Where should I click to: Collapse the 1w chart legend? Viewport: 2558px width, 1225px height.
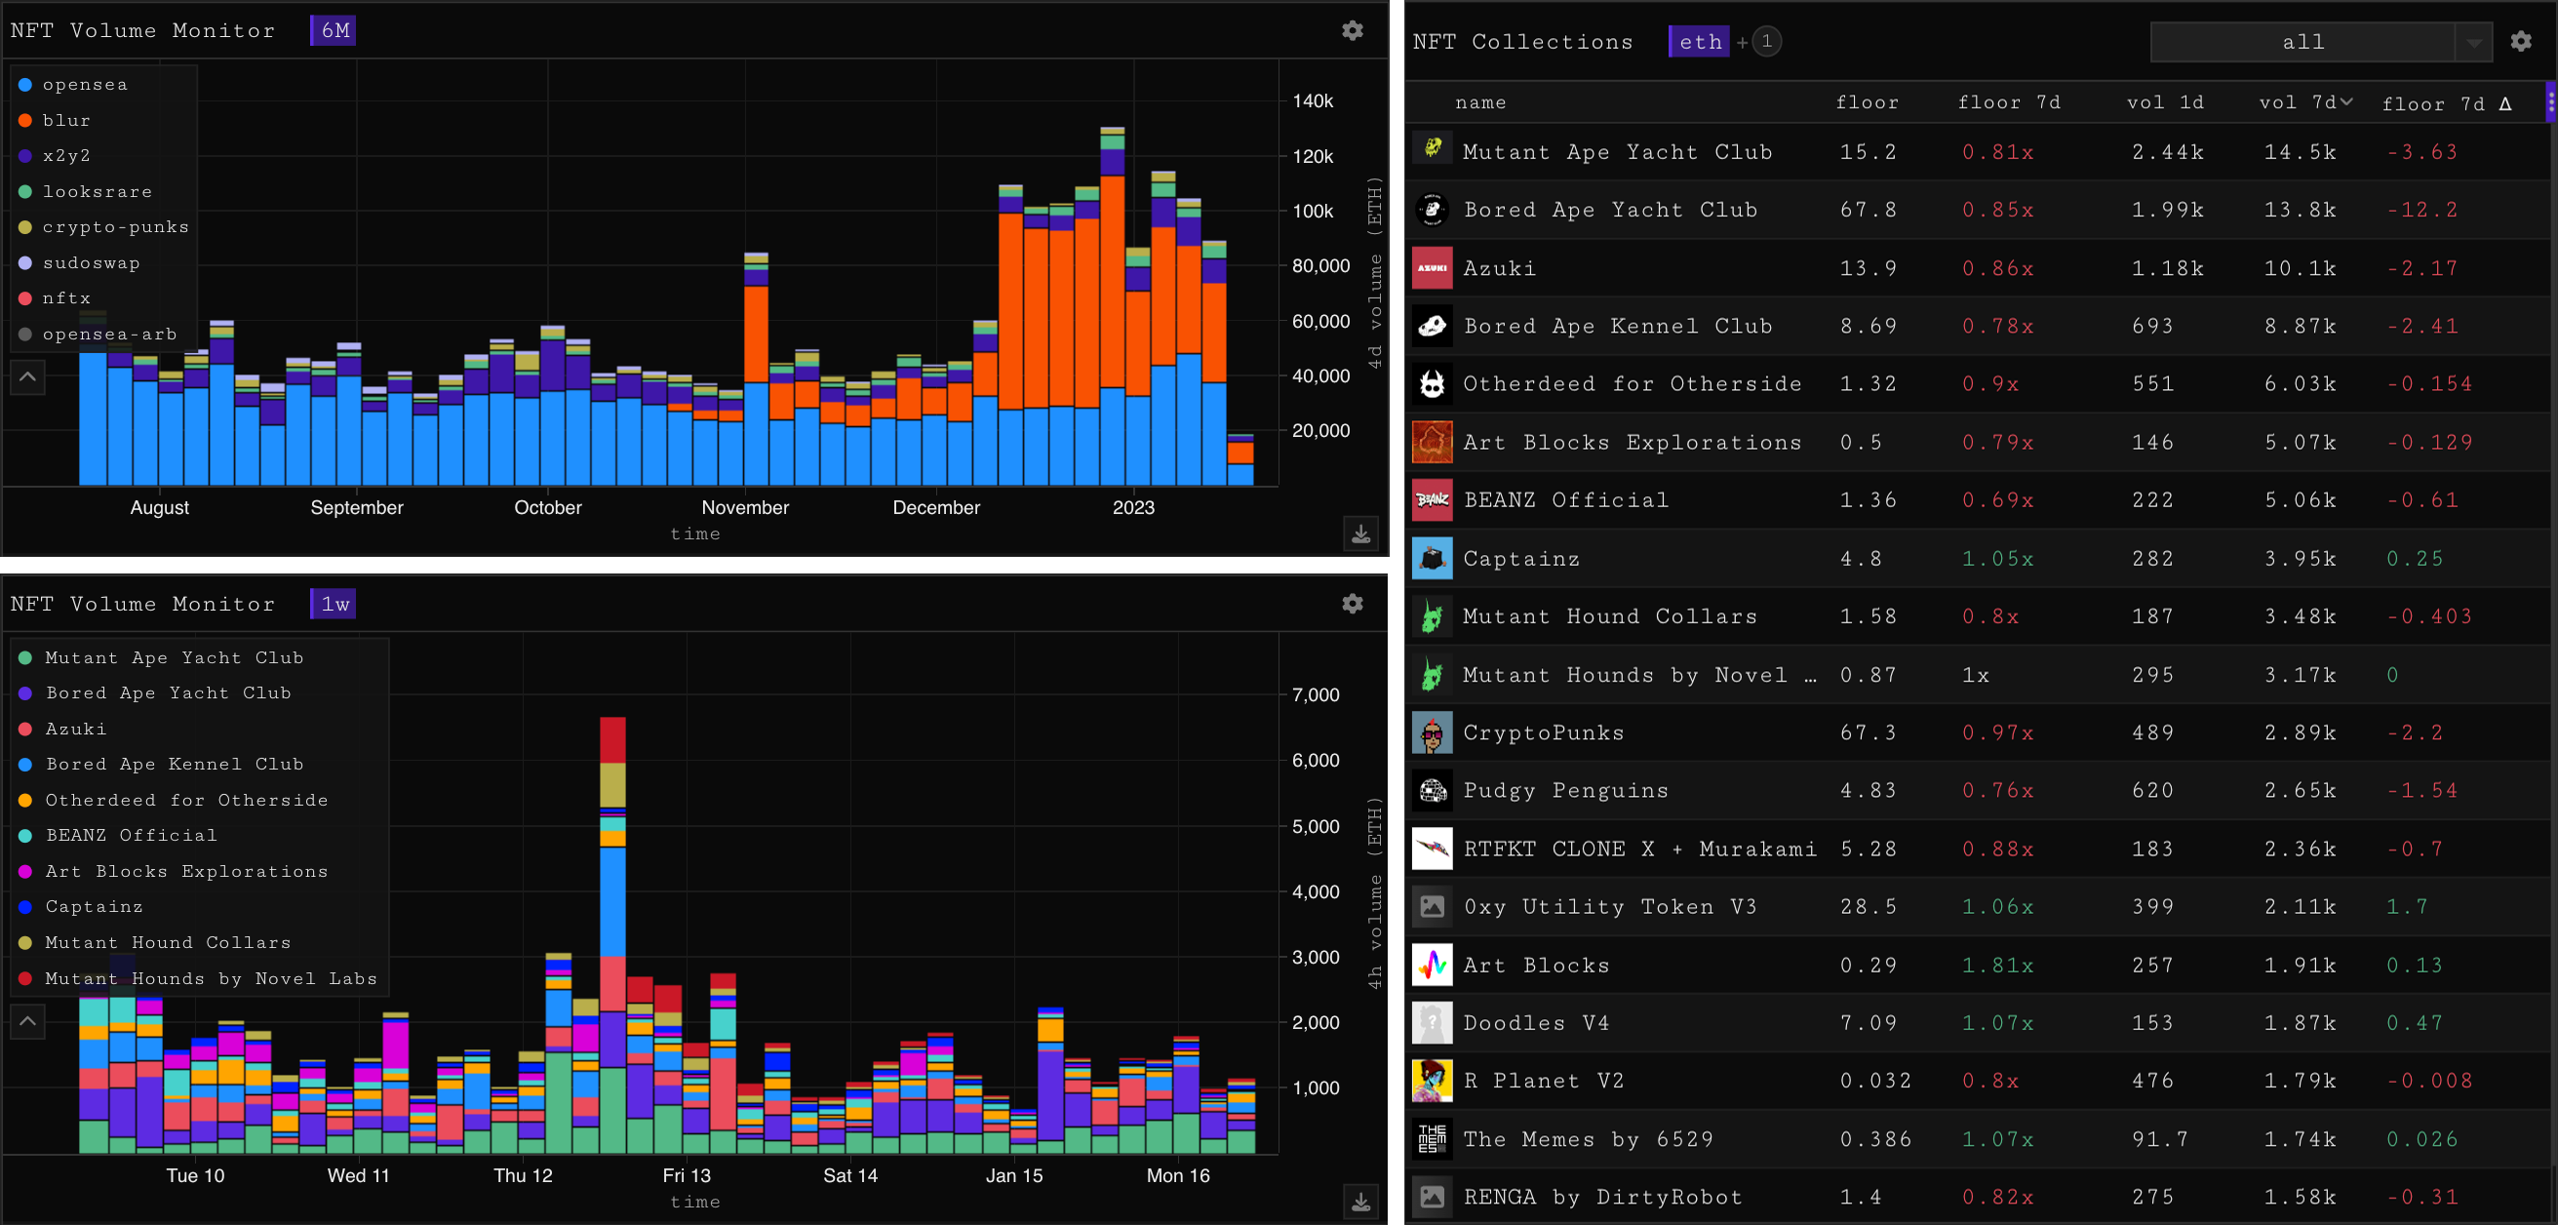pyautogui.click(x=28, y=1020)
